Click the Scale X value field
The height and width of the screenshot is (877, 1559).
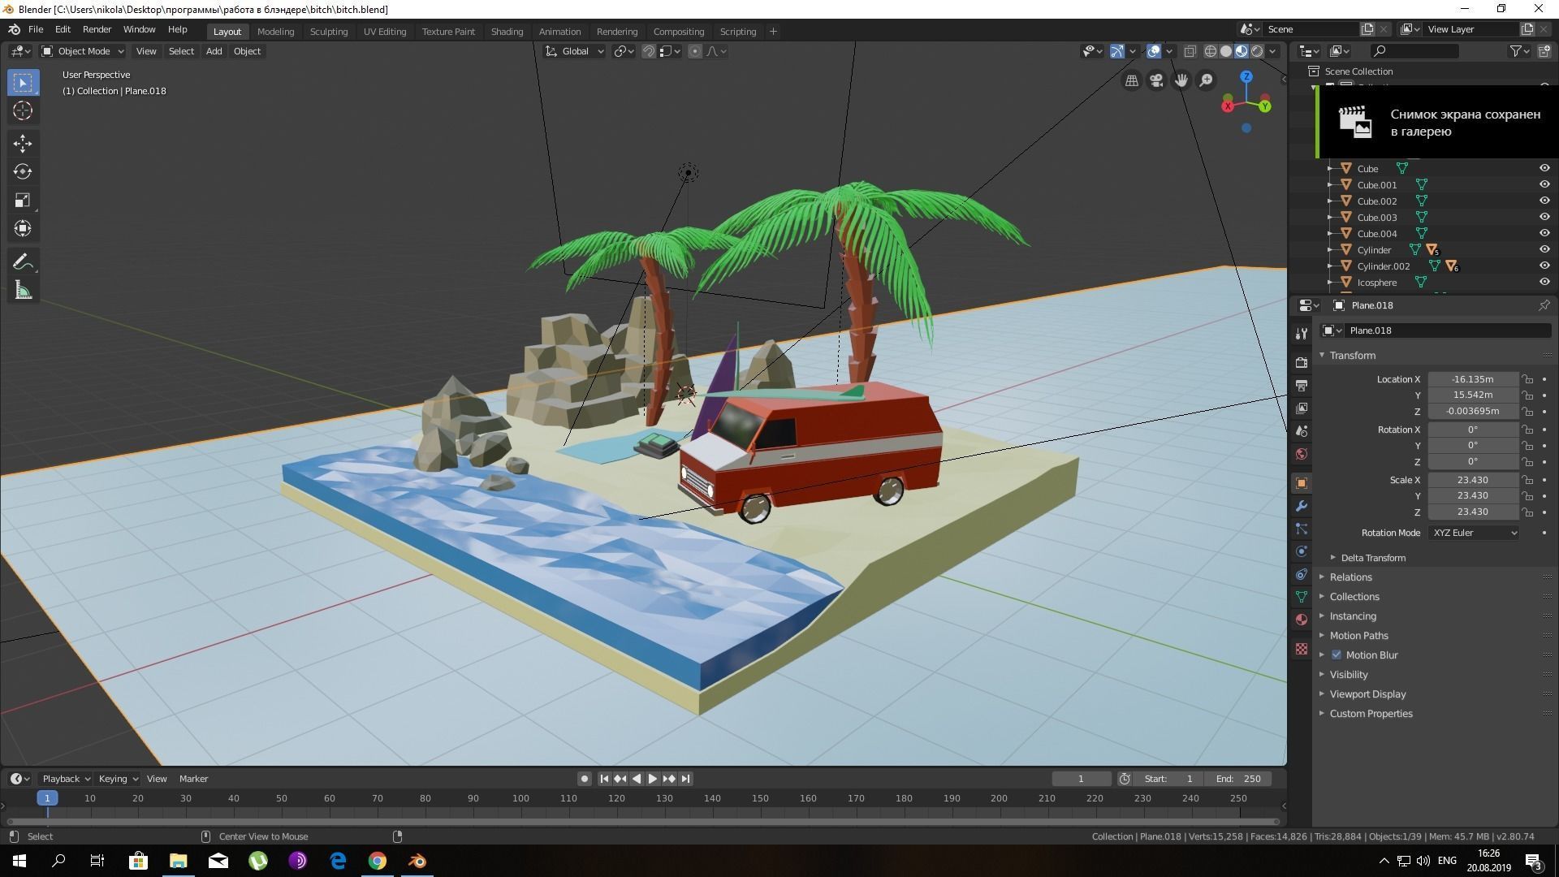point(1473,480)
